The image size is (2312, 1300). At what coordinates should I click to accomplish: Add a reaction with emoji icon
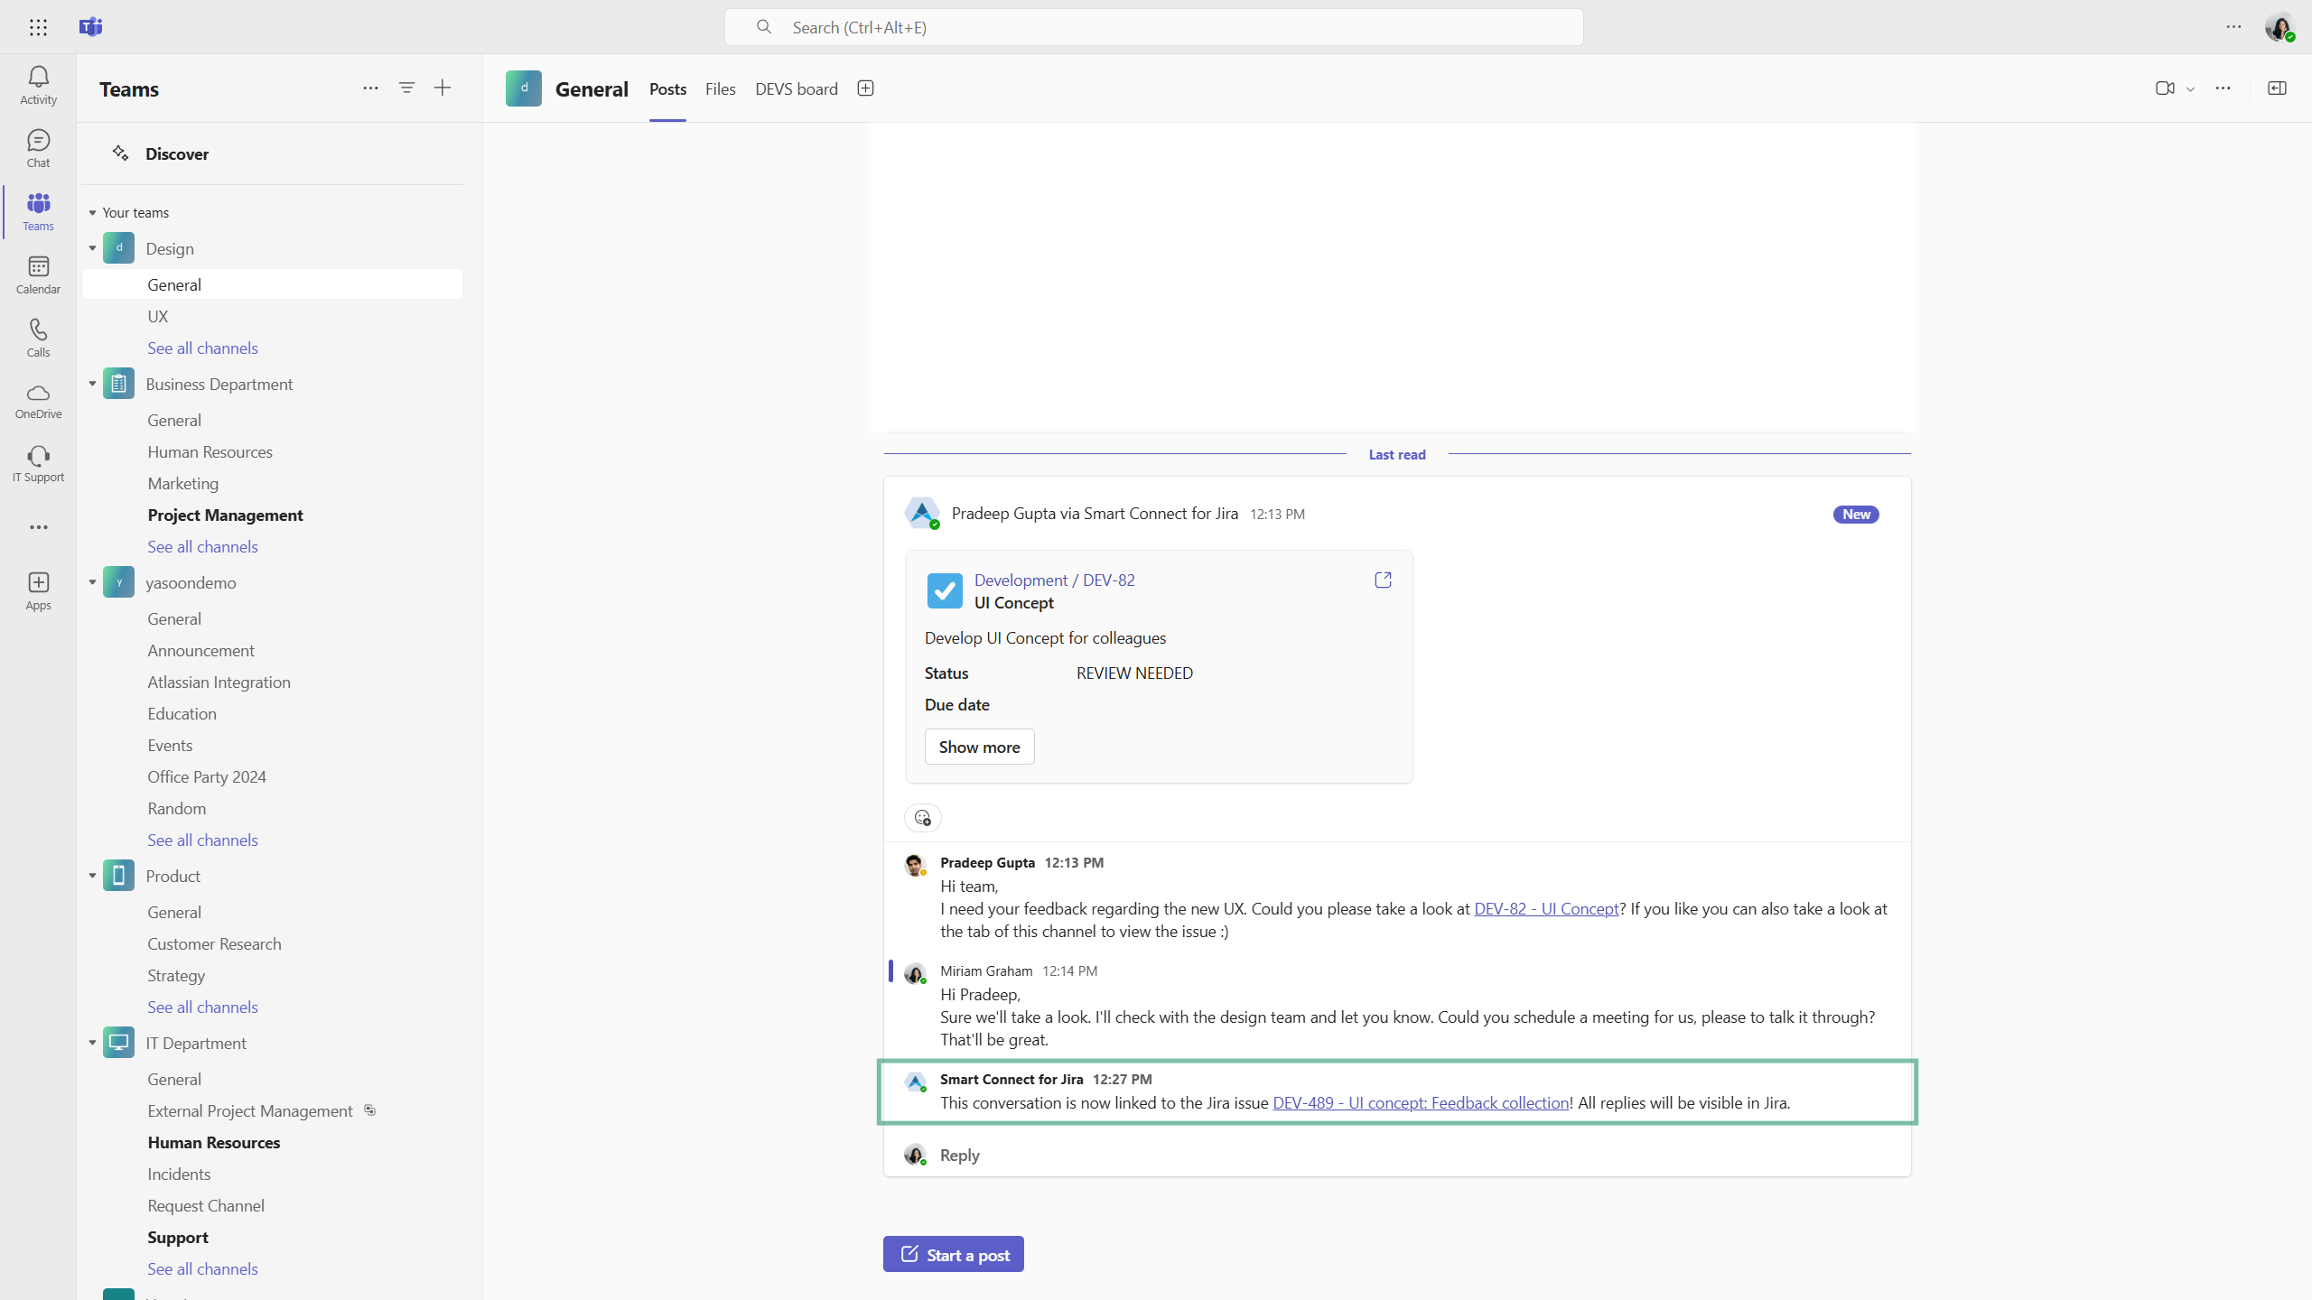(x=922, y=818)
